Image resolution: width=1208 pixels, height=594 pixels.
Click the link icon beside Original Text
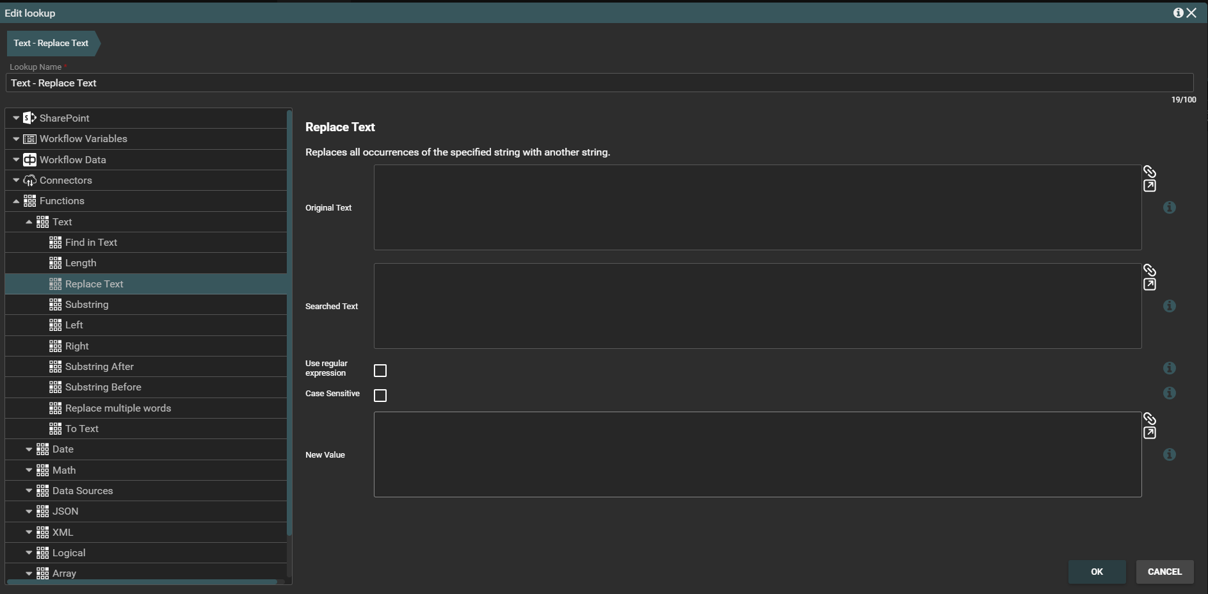pos(1149,172)
